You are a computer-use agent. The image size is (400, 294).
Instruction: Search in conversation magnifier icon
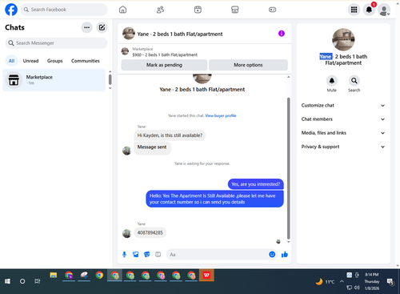(x=354, y=81)
